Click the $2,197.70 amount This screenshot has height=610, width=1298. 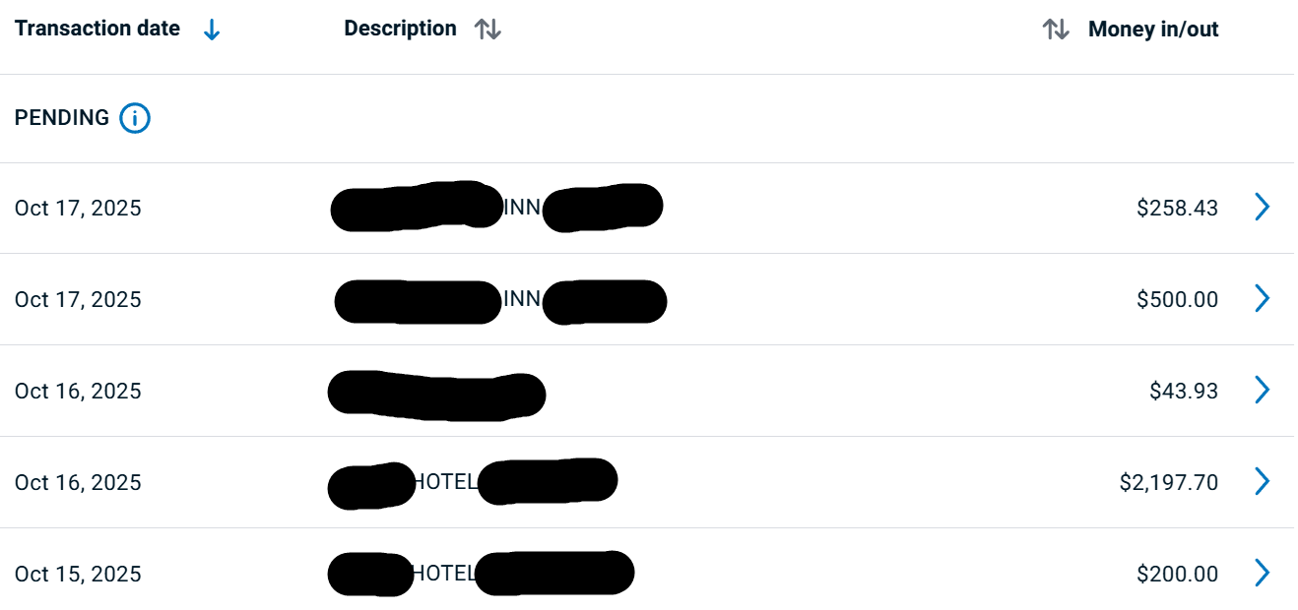[x=1168, y=482]
